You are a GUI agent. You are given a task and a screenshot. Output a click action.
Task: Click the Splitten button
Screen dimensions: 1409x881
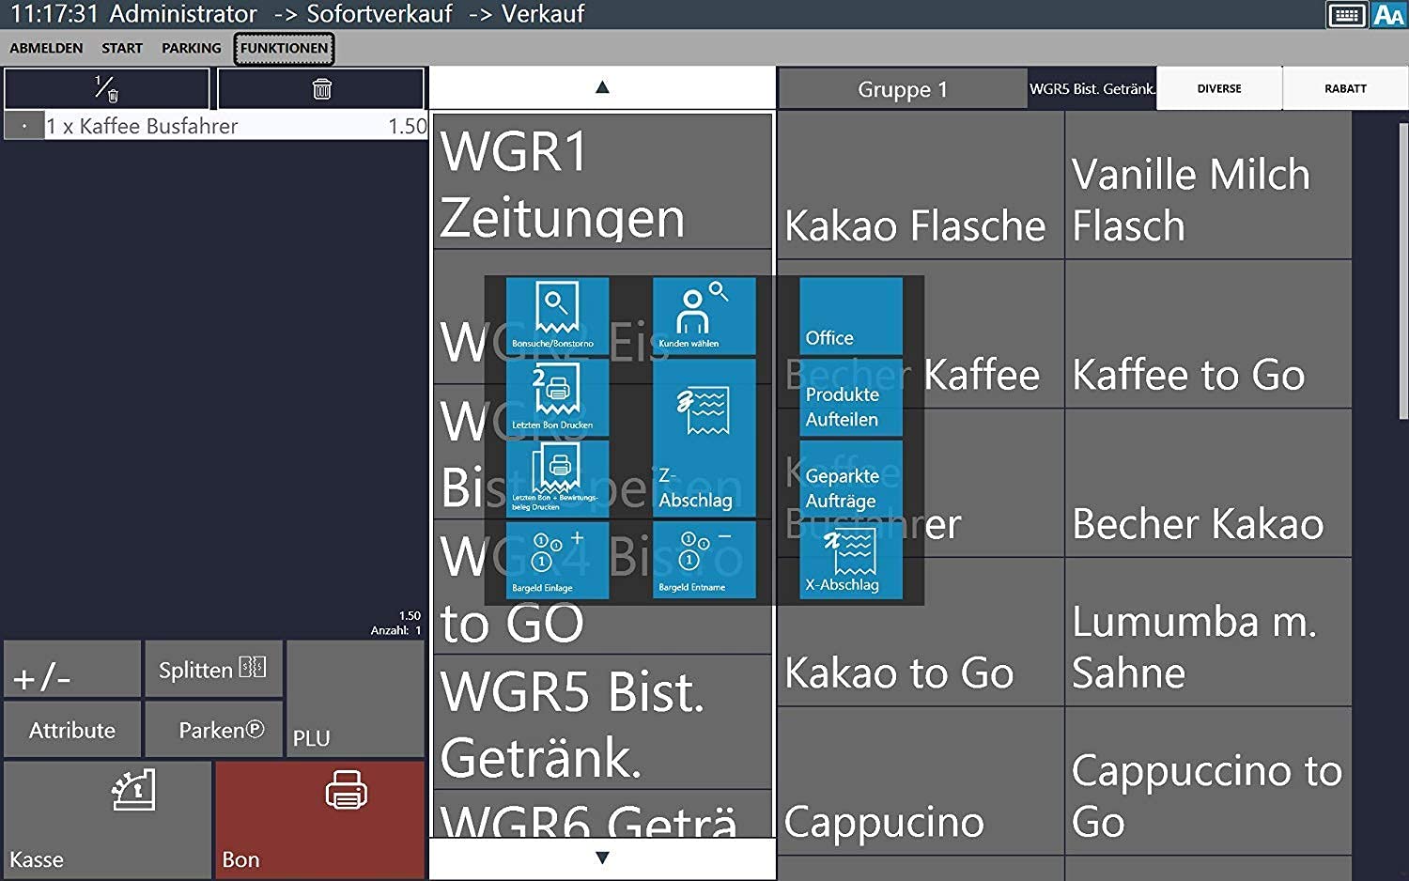(213, 670)
